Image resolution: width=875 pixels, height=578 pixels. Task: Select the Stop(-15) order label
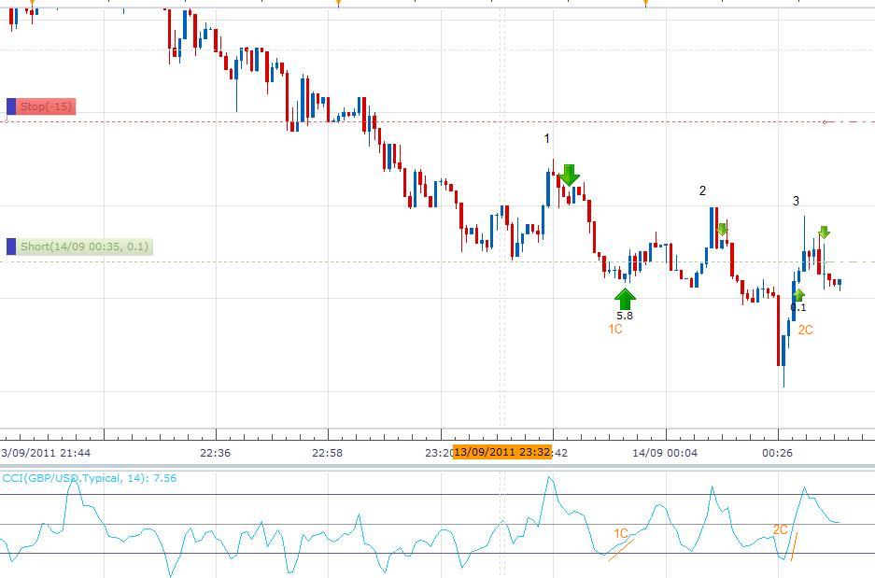(46, 106)
